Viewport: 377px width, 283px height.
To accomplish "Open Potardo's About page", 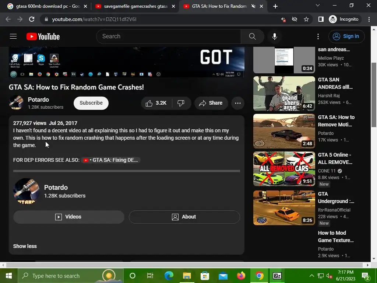I will tap(184, 217).
